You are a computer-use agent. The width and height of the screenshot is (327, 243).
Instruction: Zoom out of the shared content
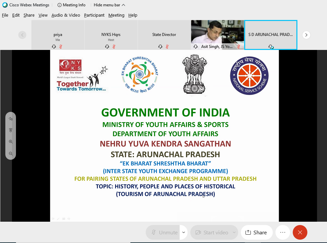11,154
